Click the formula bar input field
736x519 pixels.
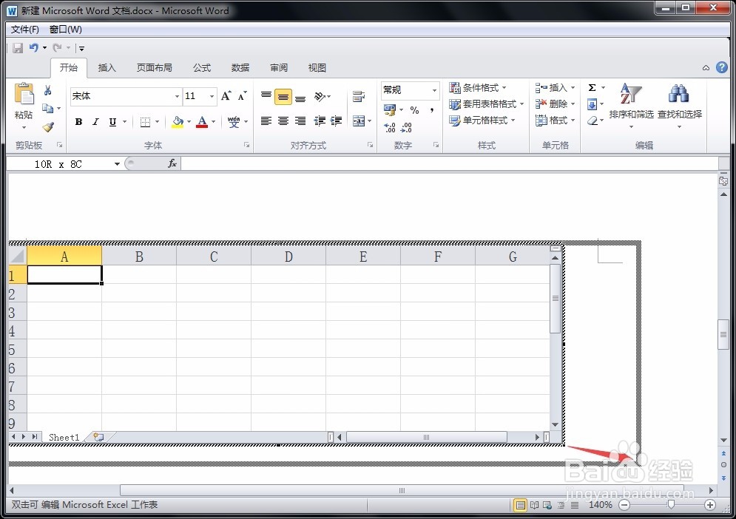pos(449,164)
